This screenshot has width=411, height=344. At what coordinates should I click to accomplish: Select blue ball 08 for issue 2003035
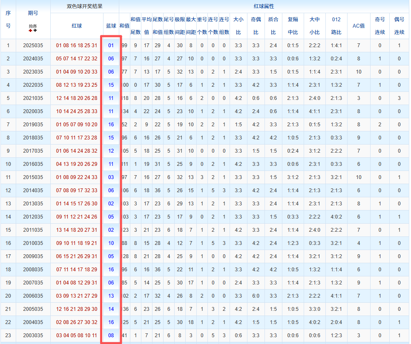111,335
